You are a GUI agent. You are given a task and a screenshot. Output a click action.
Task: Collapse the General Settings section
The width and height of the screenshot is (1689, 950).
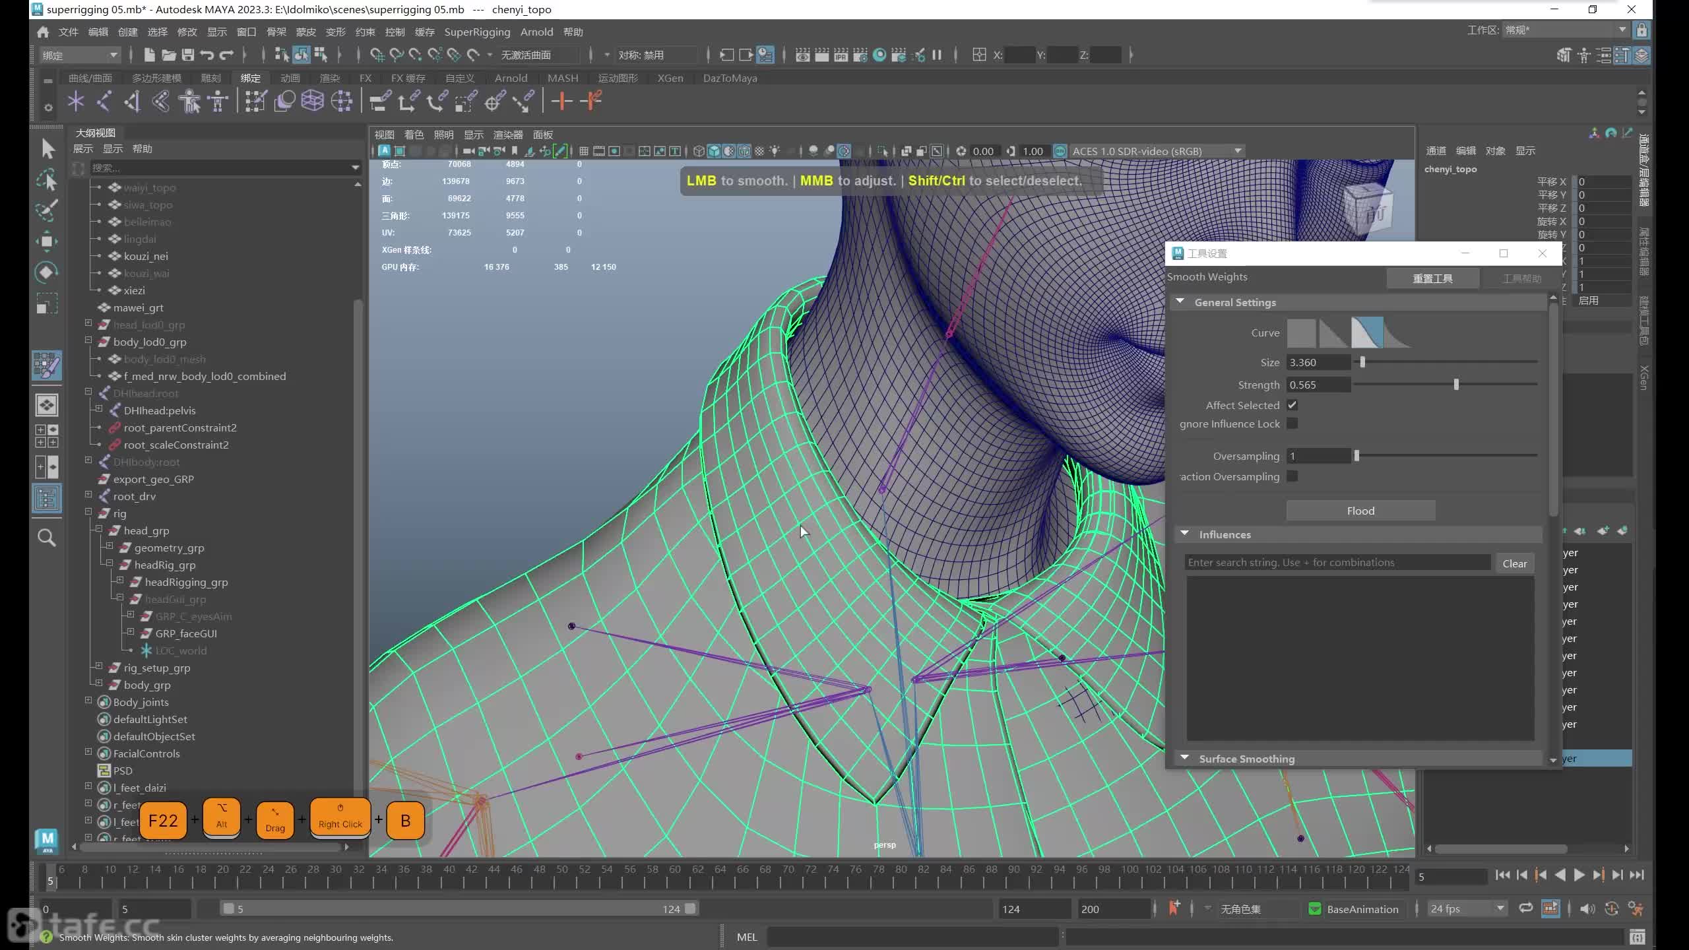pyautogui.click(x=1181, y=302)
